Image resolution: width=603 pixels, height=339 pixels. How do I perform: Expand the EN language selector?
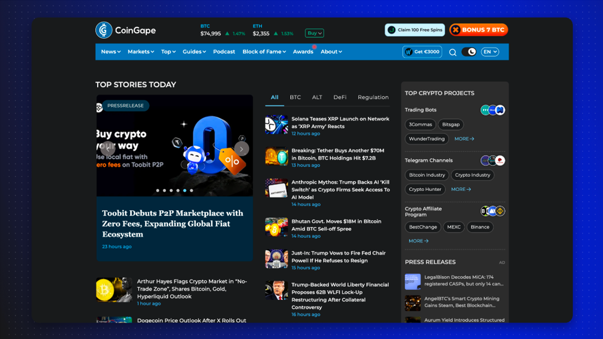tap(490, 52)
